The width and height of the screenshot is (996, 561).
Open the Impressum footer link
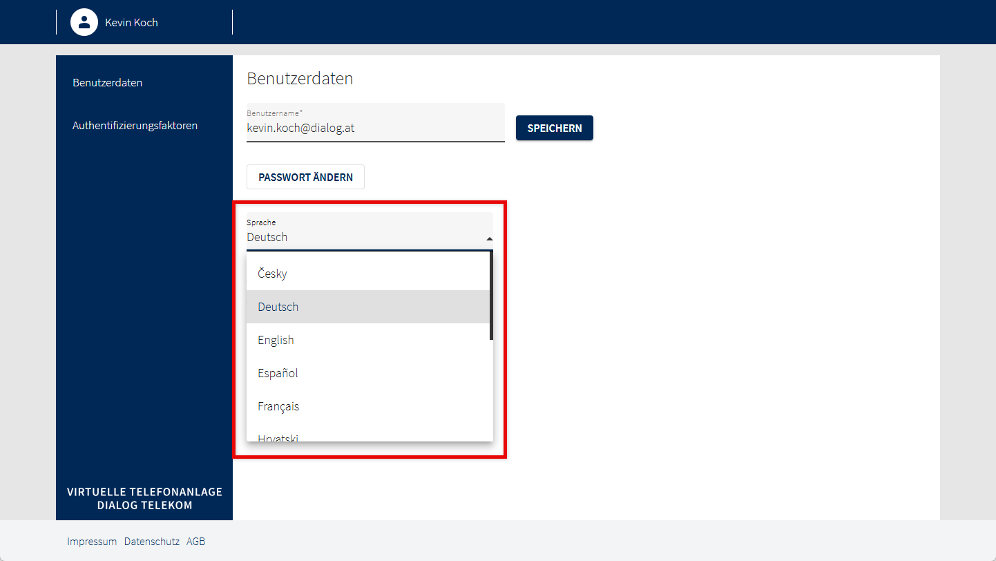click(x=92, y=542)
